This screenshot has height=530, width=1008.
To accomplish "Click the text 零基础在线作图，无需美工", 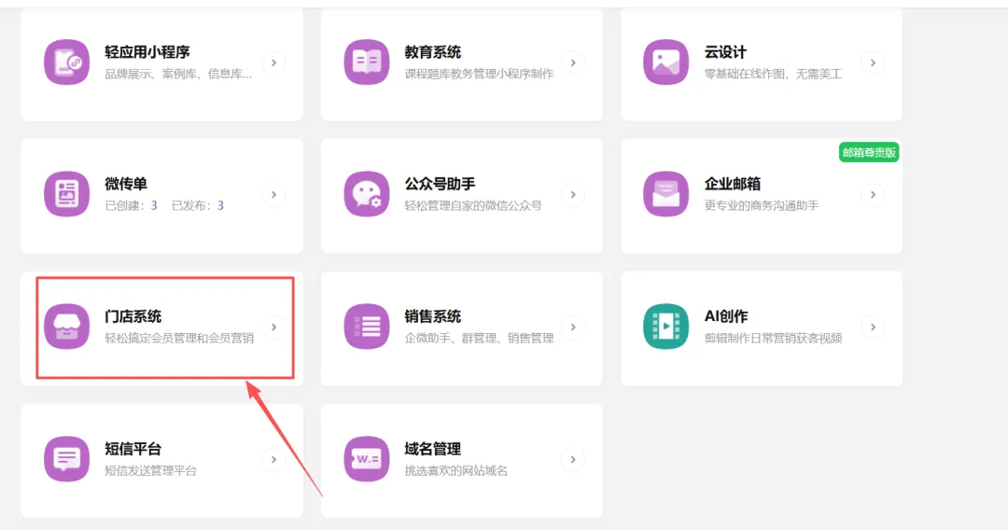I will click(774, 74).
